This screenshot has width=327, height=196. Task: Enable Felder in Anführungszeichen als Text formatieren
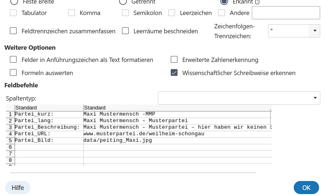click(x=13, y=60)
